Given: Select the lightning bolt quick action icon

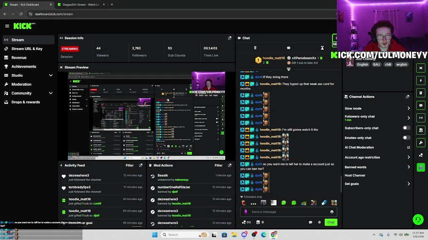Looking at the screenshot, I should (x=421, y=80).
